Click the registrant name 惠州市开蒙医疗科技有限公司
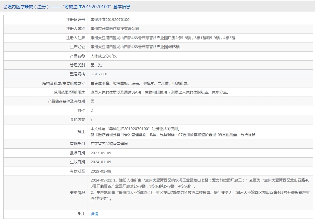This screenshot has height=221, width=315. click(115, 29)
